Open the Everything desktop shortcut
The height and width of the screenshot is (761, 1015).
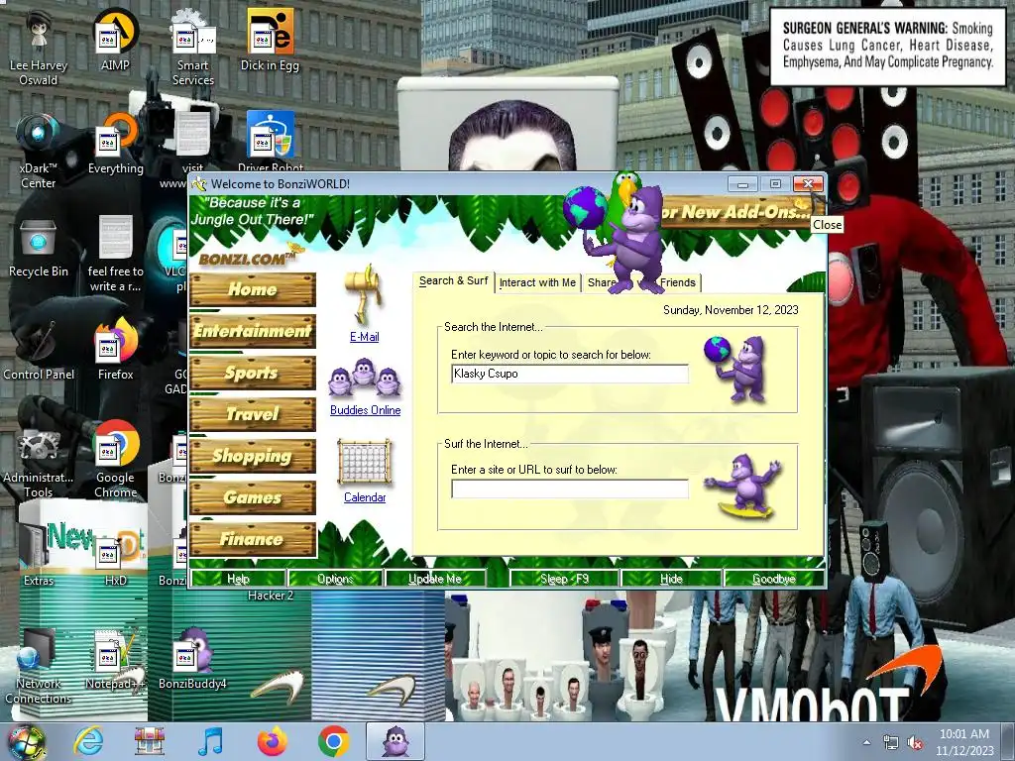(x=115, y=144)
